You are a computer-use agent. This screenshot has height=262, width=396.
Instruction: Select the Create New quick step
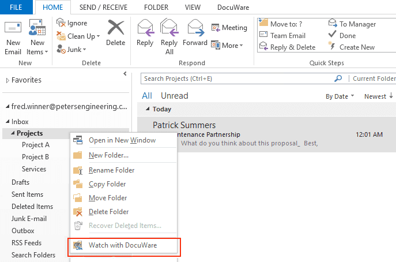(x=351, y=47)
